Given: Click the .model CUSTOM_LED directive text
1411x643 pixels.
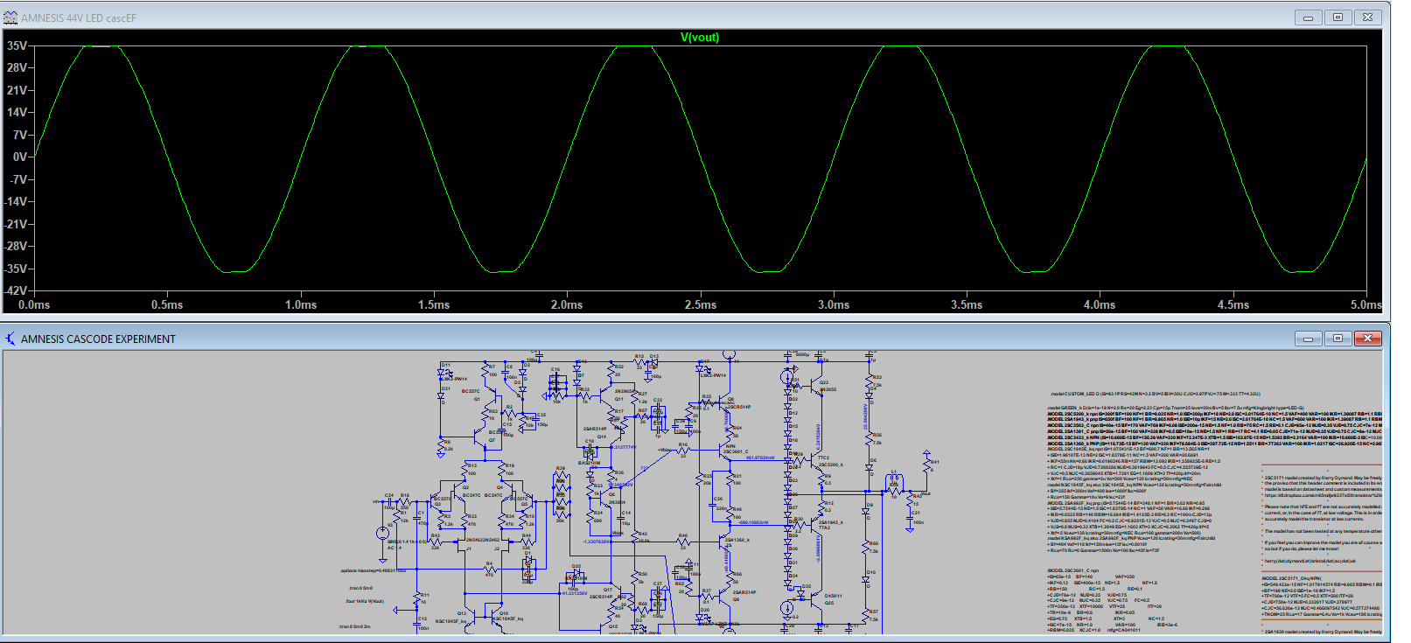Looking at the screenshot, I should pyautogui.click(x=1155, y=394).
